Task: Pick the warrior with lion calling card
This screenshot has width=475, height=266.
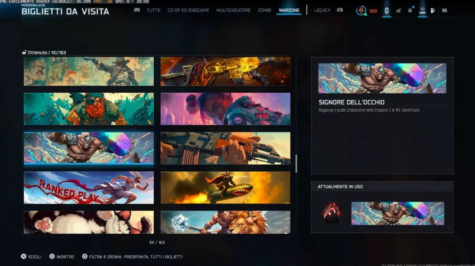Action: pyautogui.click(x=226, y=222)
